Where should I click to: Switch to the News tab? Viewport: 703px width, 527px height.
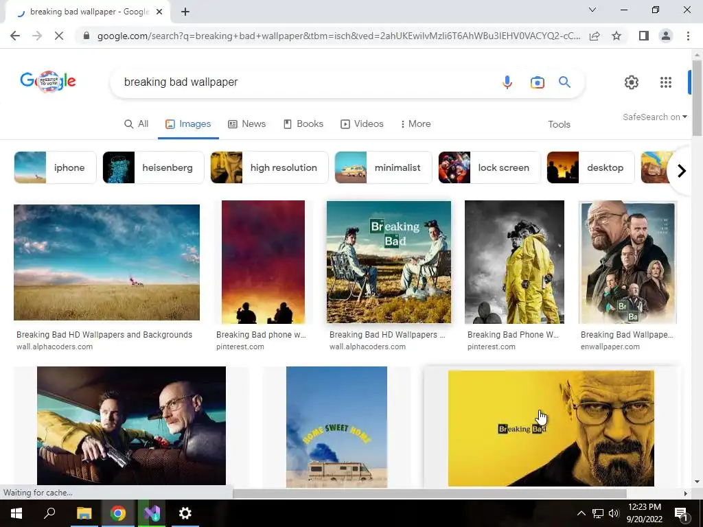pyautogui.click(x=247, y=124)
